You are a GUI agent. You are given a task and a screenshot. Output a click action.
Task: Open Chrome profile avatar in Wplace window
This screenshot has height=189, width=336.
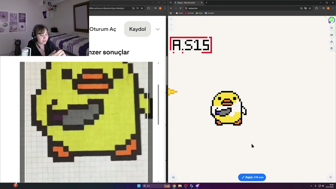click(x=328, y=8)
